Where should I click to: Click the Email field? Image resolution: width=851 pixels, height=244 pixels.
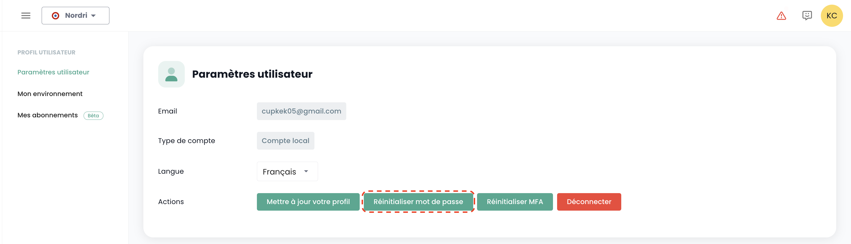click(301, 111)
